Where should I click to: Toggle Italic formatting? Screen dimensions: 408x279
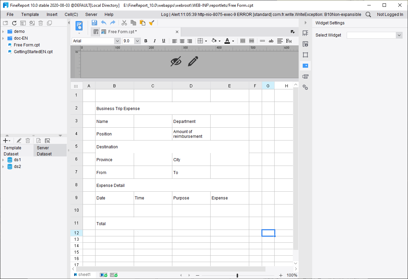click(155, 41)
